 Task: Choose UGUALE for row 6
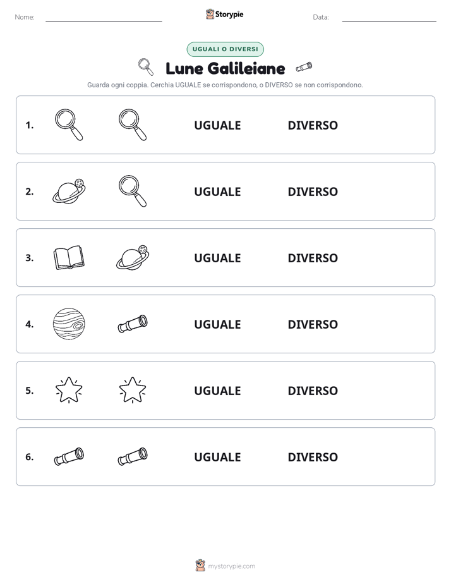click(x=217, y=456)
